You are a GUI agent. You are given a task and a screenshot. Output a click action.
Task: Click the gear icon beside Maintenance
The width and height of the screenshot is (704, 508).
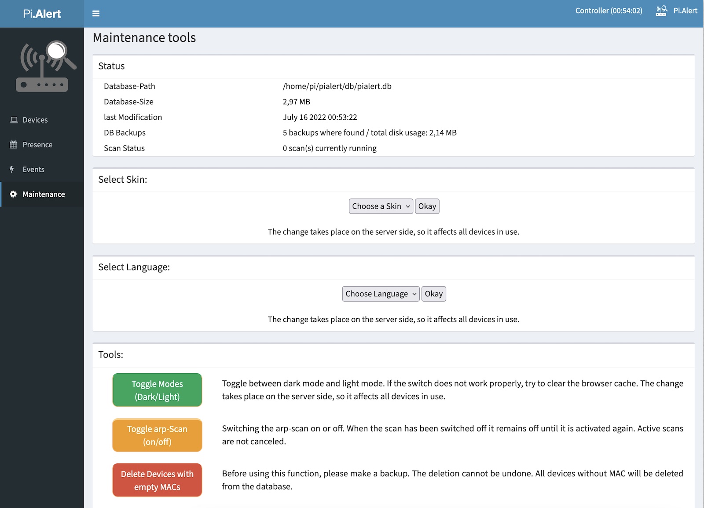point(13,194)
